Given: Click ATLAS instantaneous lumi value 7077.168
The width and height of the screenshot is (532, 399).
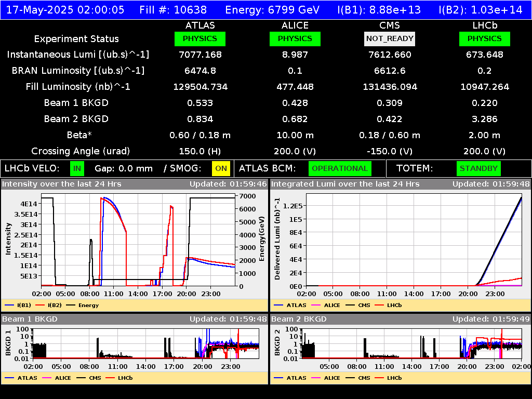Looking at the screenshot, I should tap(200, 55).
